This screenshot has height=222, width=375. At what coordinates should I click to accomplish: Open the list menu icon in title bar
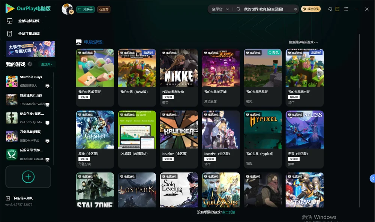[x=346, y=9]
